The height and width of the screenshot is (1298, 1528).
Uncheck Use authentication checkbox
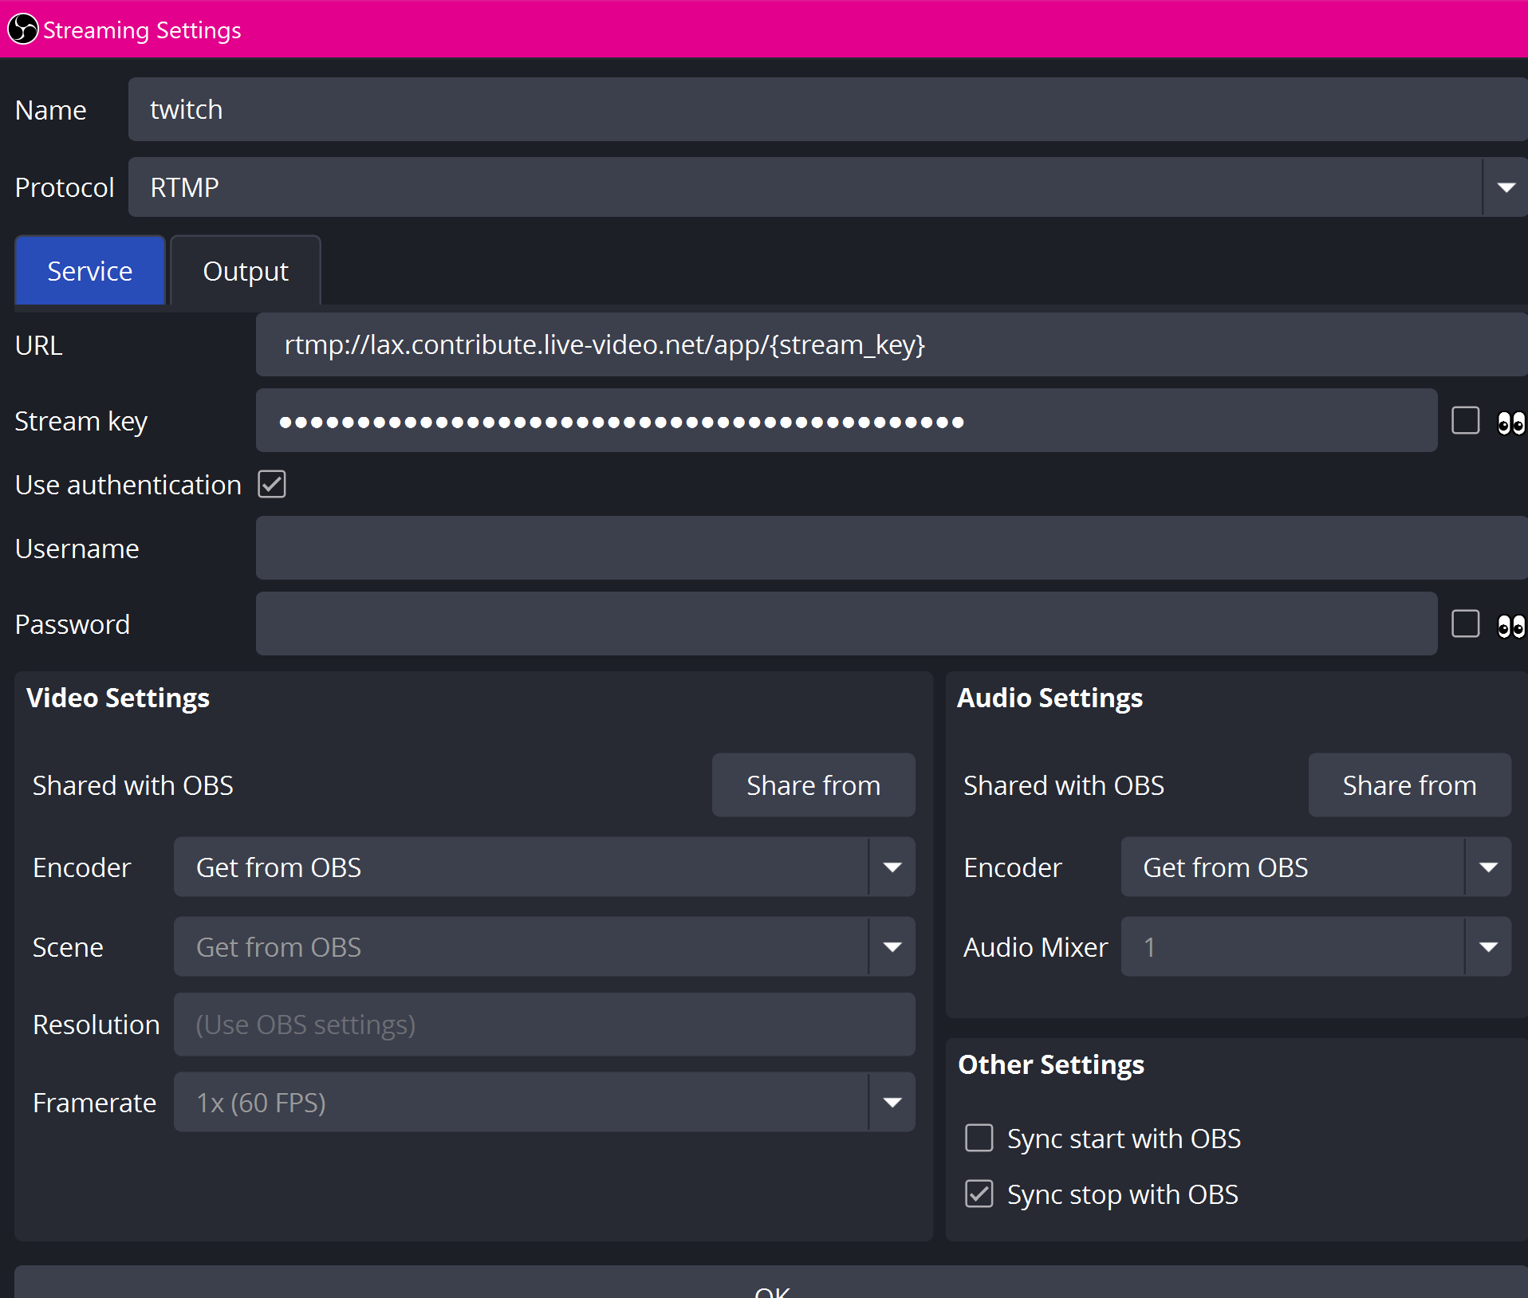(x=272, y=484)
